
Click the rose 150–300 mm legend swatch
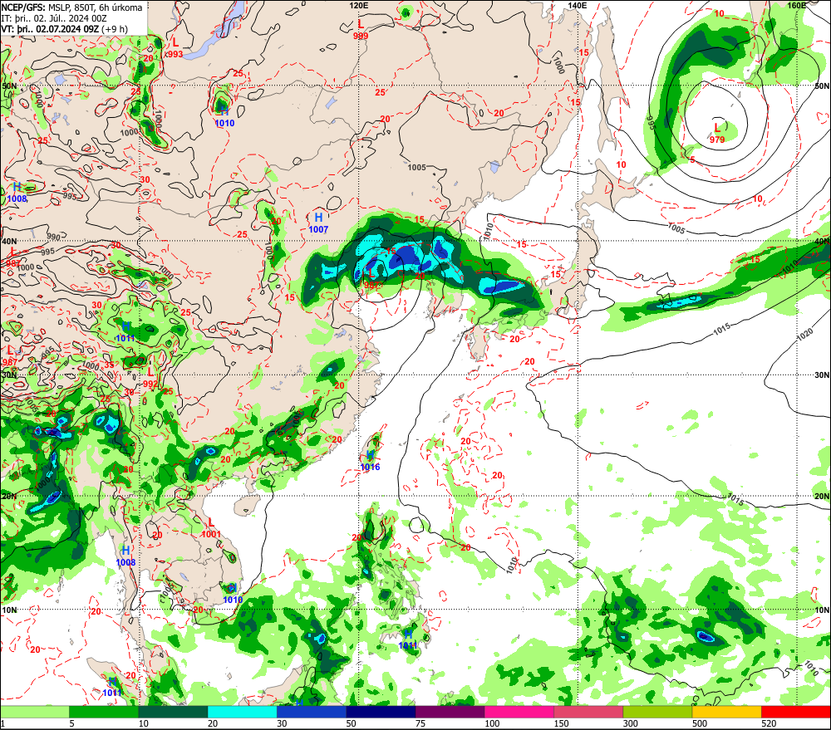click(588, 712)
